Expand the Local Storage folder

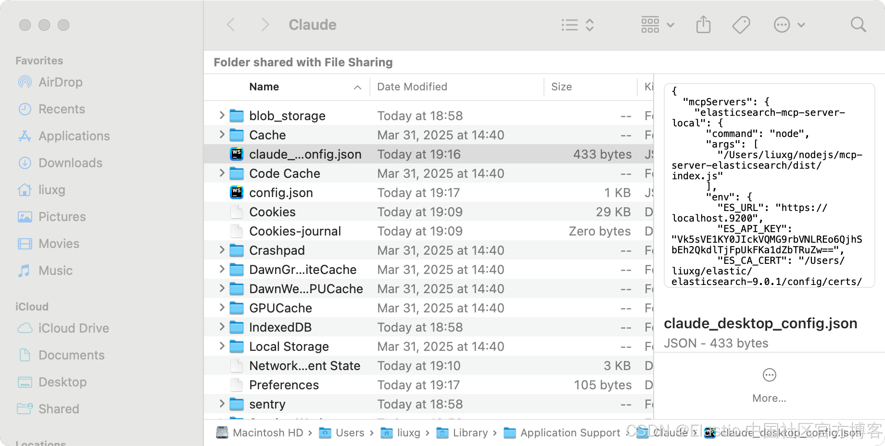tap(222, 346)
